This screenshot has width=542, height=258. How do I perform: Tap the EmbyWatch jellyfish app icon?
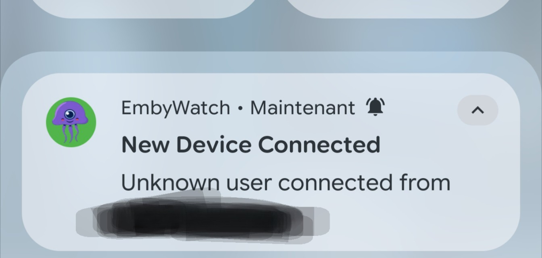pyautogui.click(x=71, y=122)
